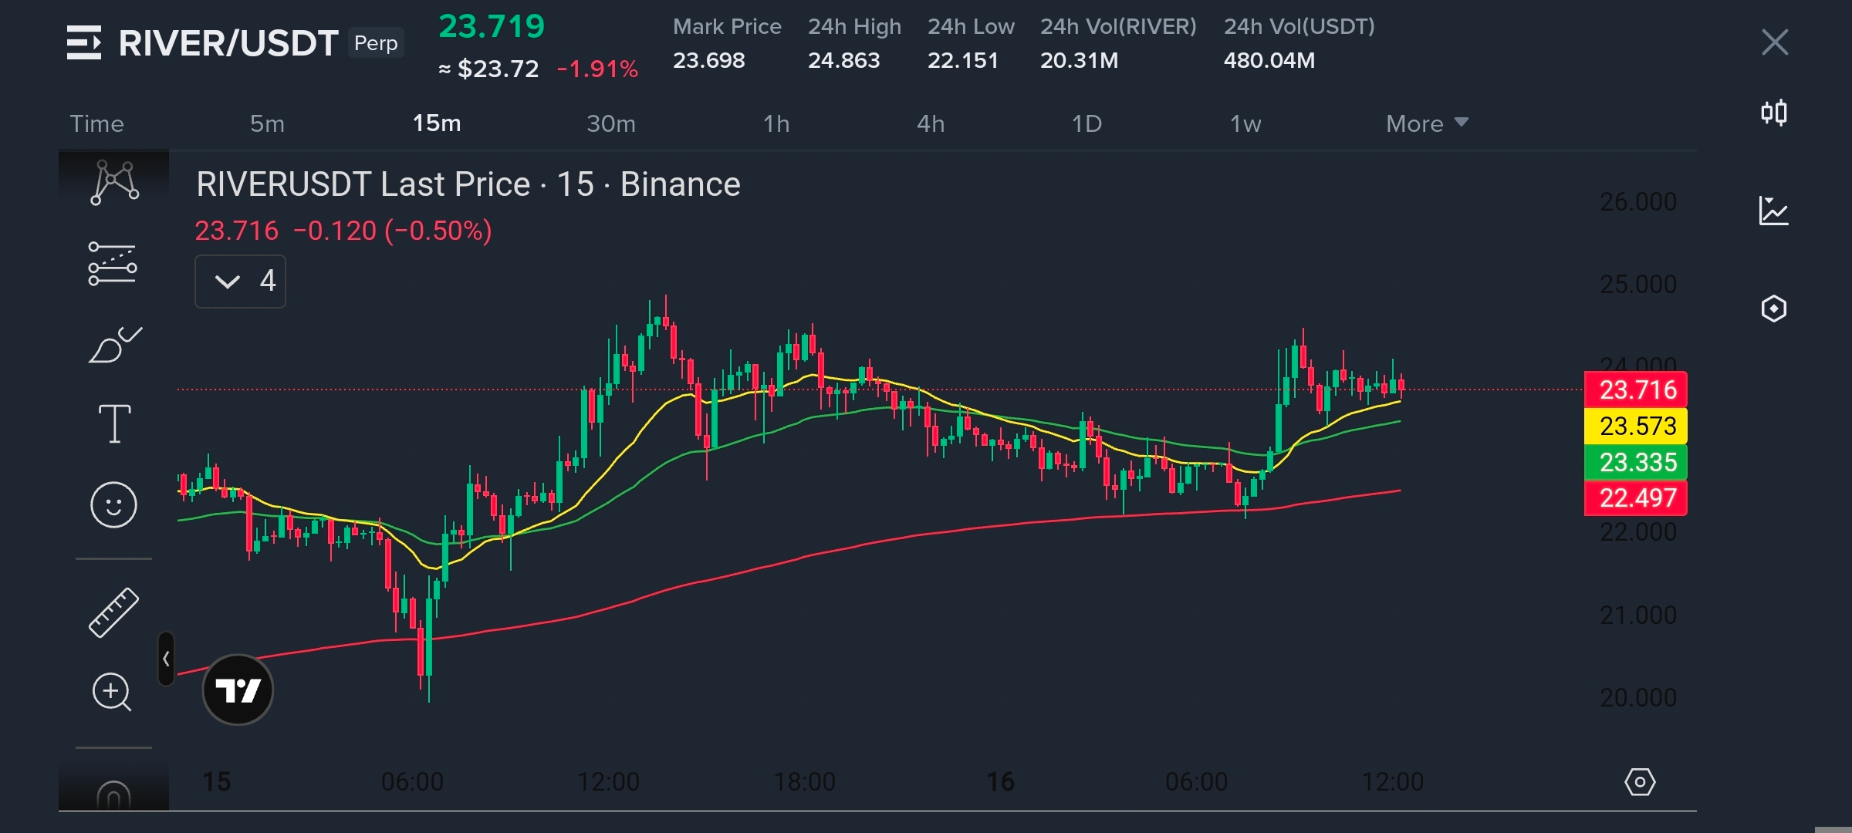This screenshot has height=833, width=1852.
Task: Select the Text annotation tool
Action: click(114, 423)
